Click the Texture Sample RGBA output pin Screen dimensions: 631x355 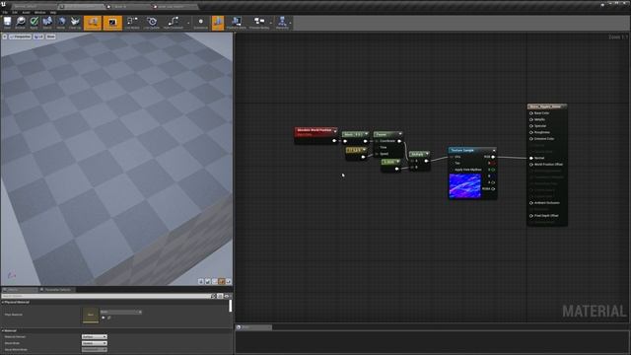point(493,188)
